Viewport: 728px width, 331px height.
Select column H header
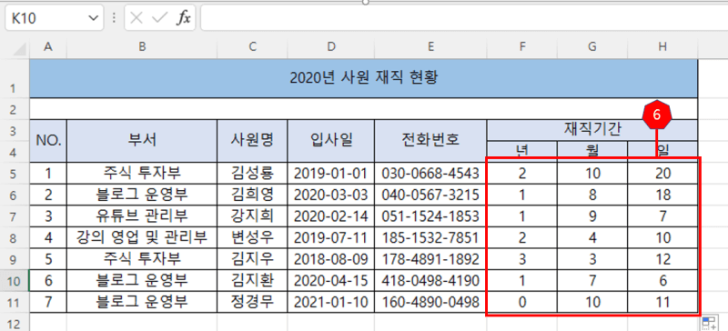[x=662, y=46]
